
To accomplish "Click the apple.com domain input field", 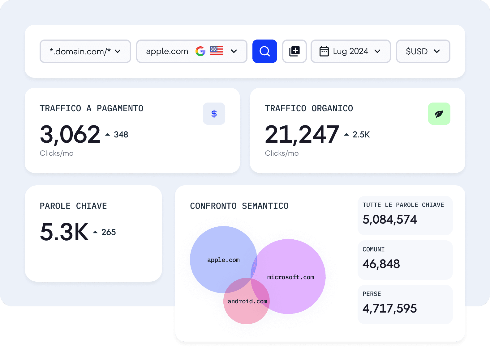I will (x=192, y=51).
